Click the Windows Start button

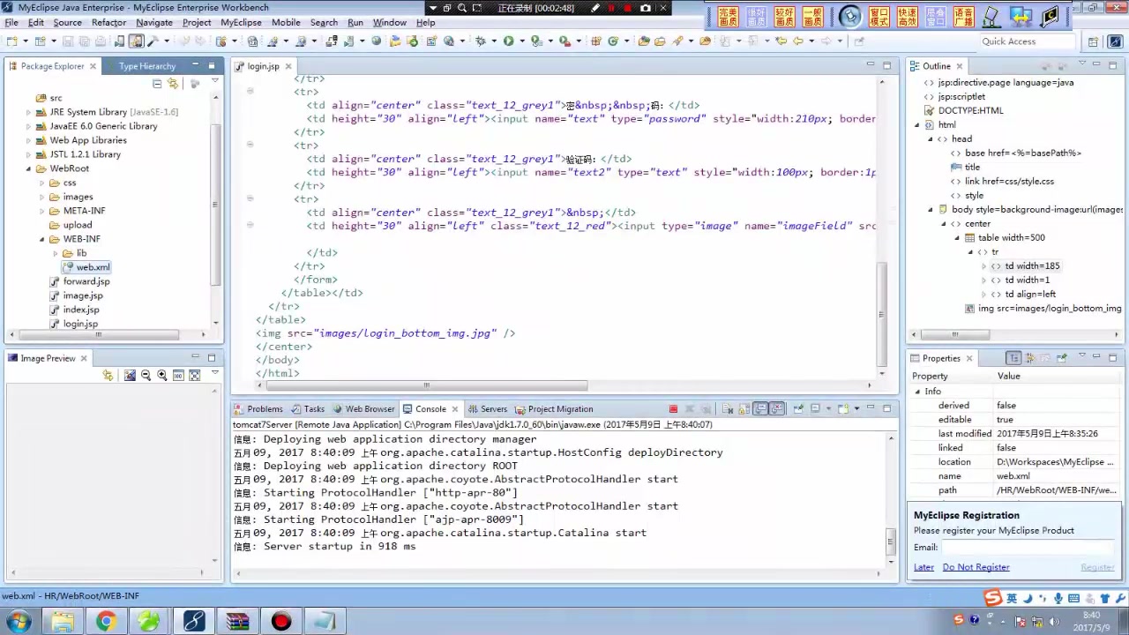[18, 622]
